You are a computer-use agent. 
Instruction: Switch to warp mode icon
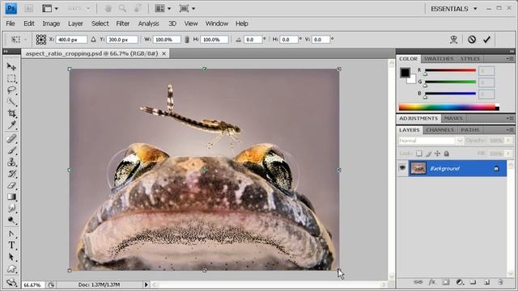(454, 40)
